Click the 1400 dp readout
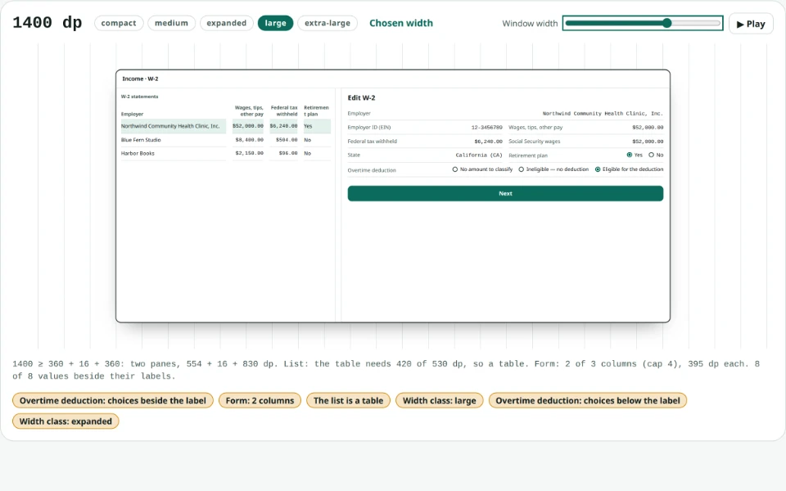786x491 pixels. click(x=47, y=23)
